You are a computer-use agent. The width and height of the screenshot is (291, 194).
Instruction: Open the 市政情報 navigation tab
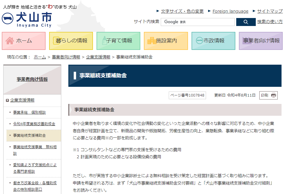(x=213, y=41)
